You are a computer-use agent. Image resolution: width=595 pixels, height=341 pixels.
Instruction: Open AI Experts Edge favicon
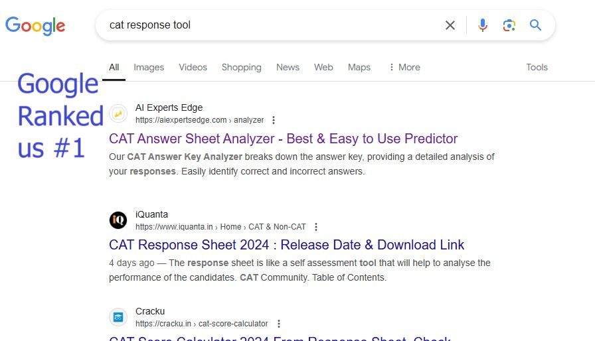[118, 113]
